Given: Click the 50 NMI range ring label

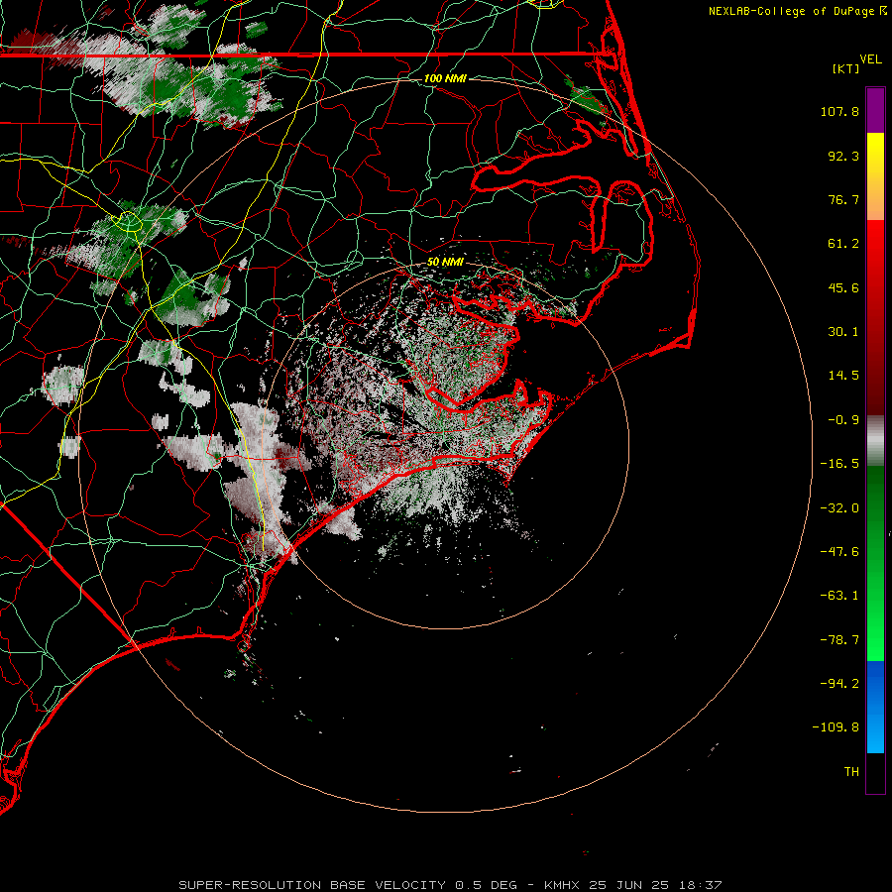Looking at the screenshot, I should (445, 262).
